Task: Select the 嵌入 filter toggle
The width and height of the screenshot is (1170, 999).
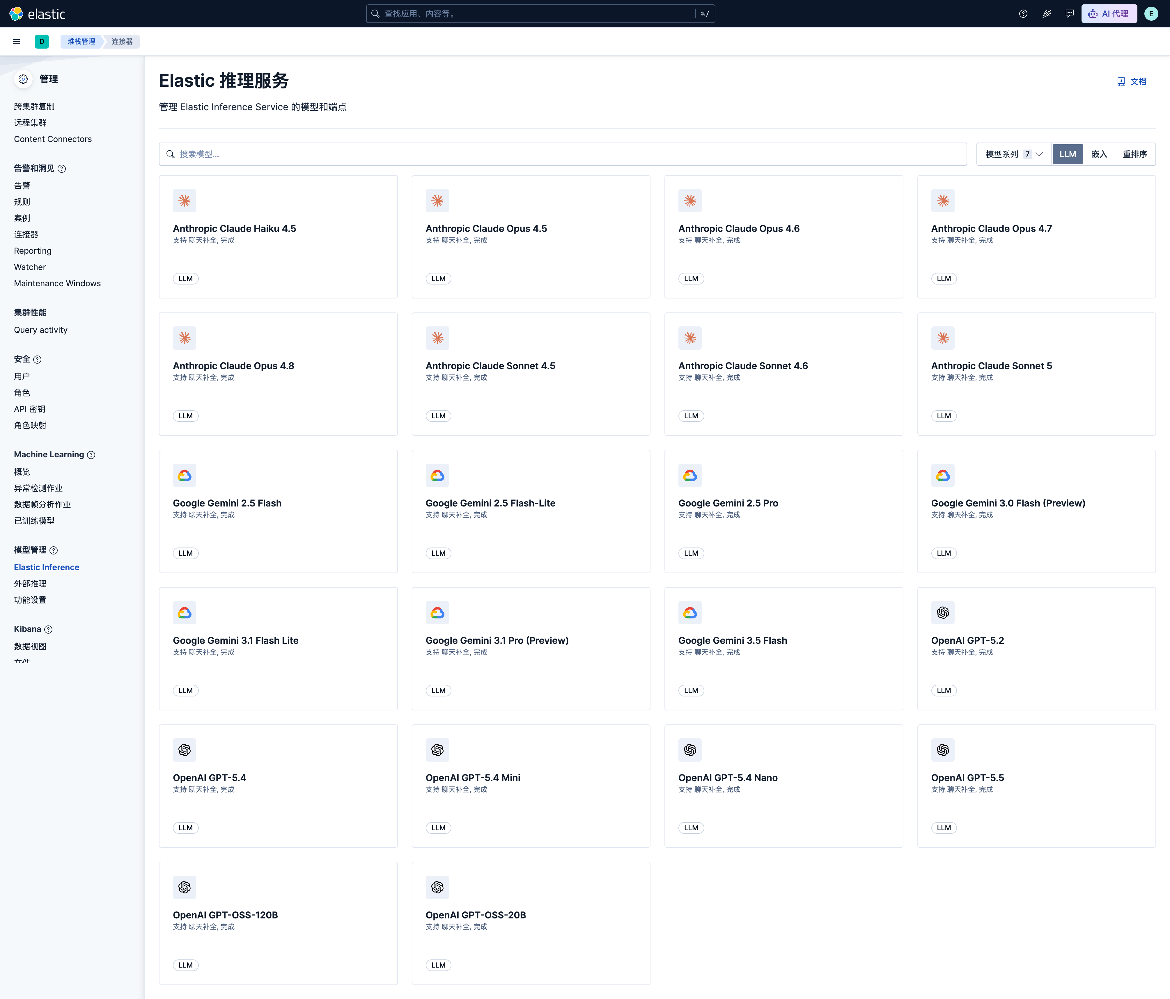Action: tap(1099, 154)
